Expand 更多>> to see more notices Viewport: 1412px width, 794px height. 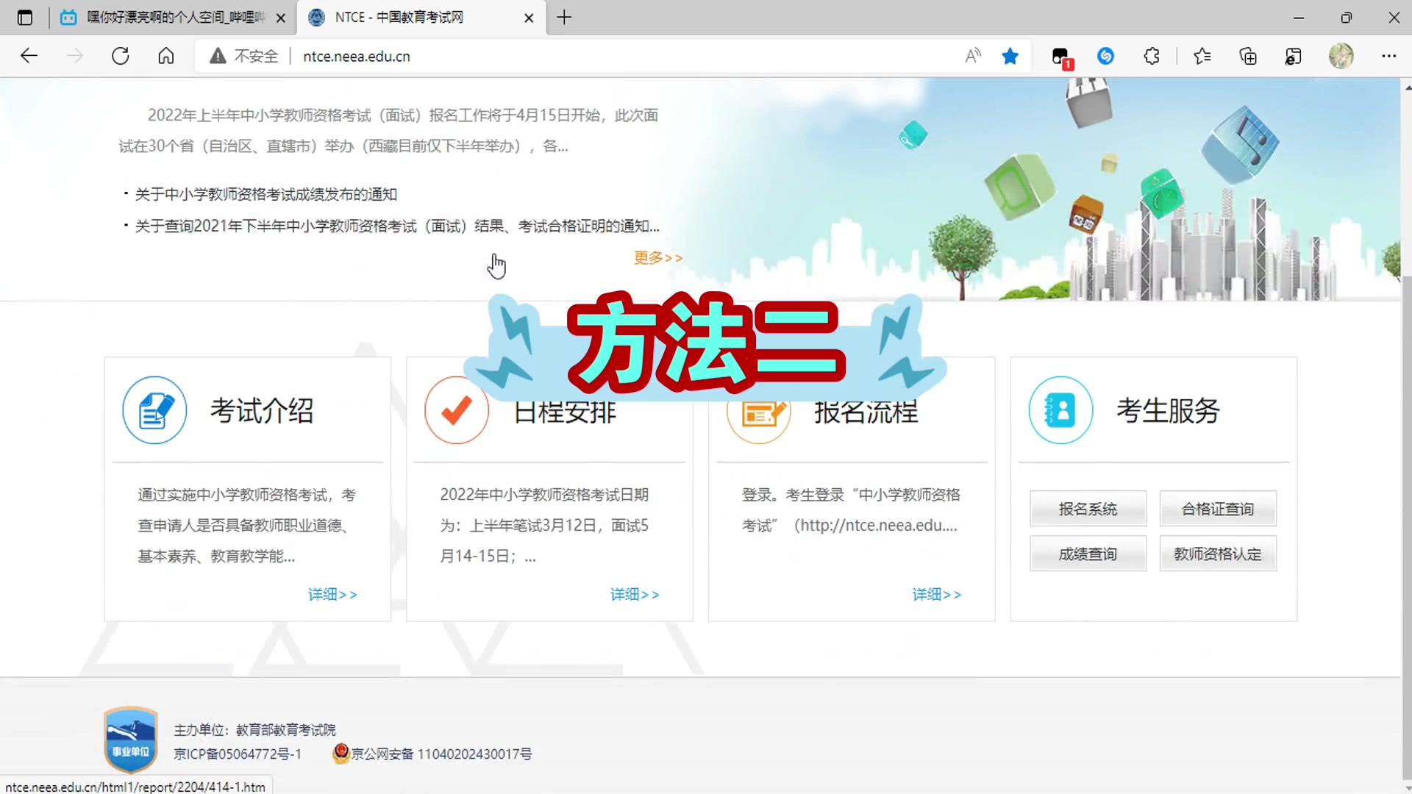[657, 257]
